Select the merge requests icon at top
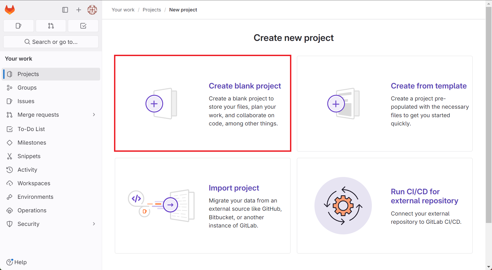492x270 pixels. (x=51, y=26)
